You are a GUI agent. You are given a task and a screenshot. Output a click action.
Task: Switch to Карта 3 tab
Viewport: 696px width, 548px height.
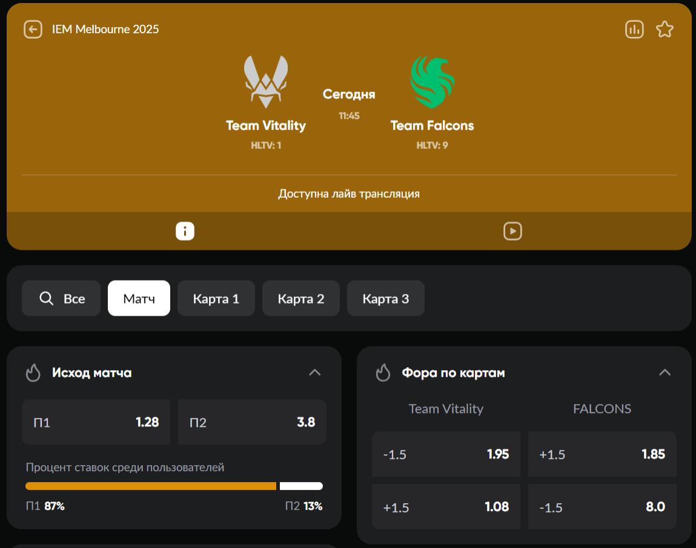pos(386,298)
